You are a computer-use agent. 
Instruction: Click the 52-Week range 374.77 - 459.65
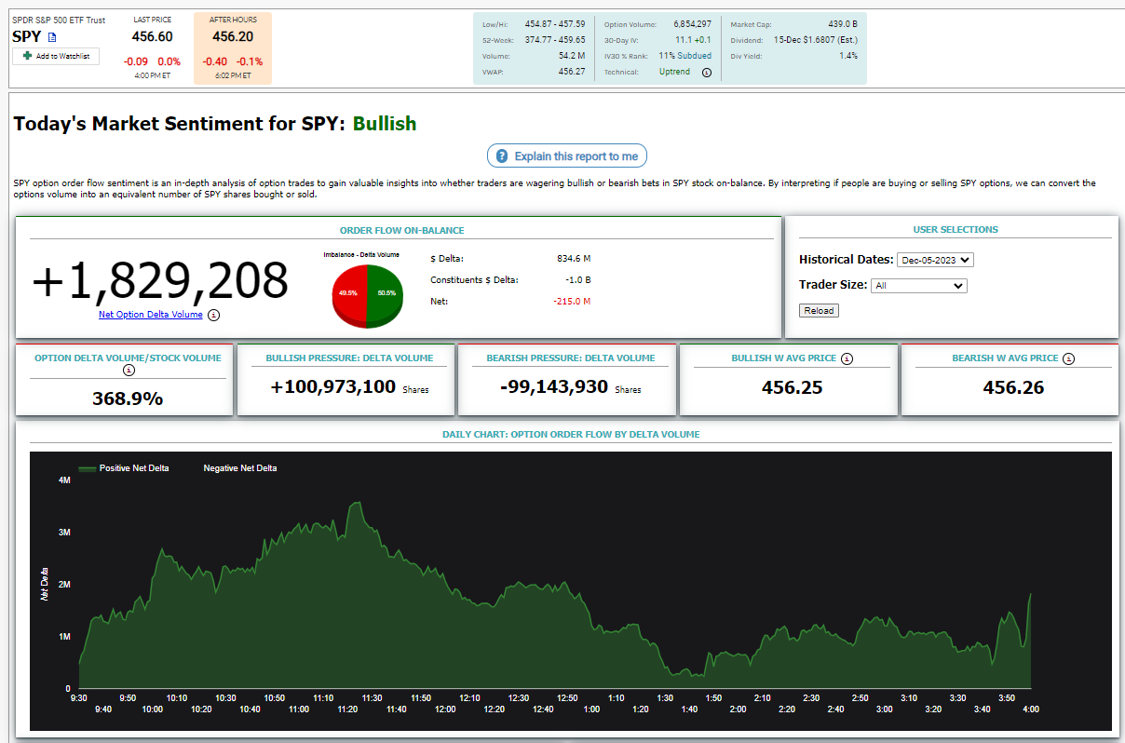tap(555, 40)
